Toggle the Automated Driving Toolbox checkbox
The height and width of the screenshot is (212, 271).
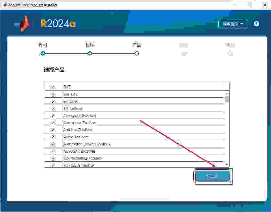click(53, 144)
